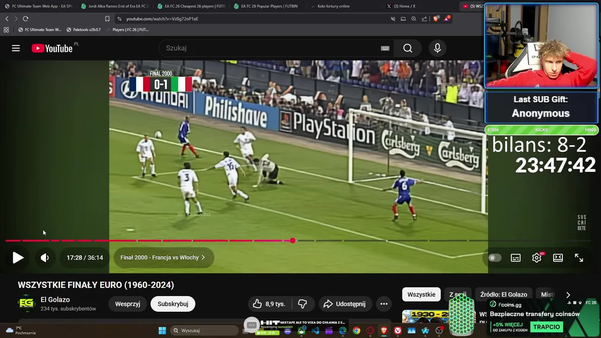601x338 pixels.
Task: Click the Subskrybuj button
Action: click(173, 304)
